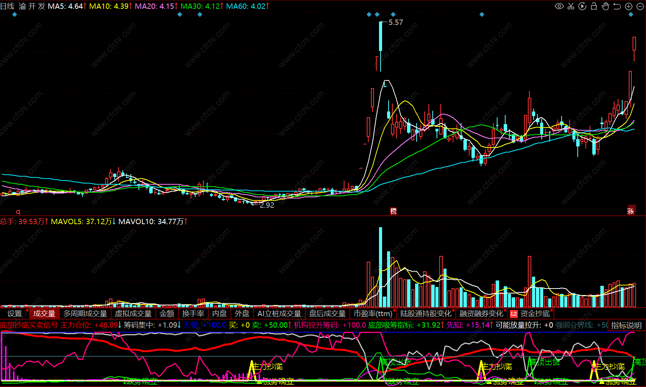The height and width of the screenshot is (387, 646).
Task: Click the L2 badge icon
Action: pyautogui.click(x=514, y=314)
